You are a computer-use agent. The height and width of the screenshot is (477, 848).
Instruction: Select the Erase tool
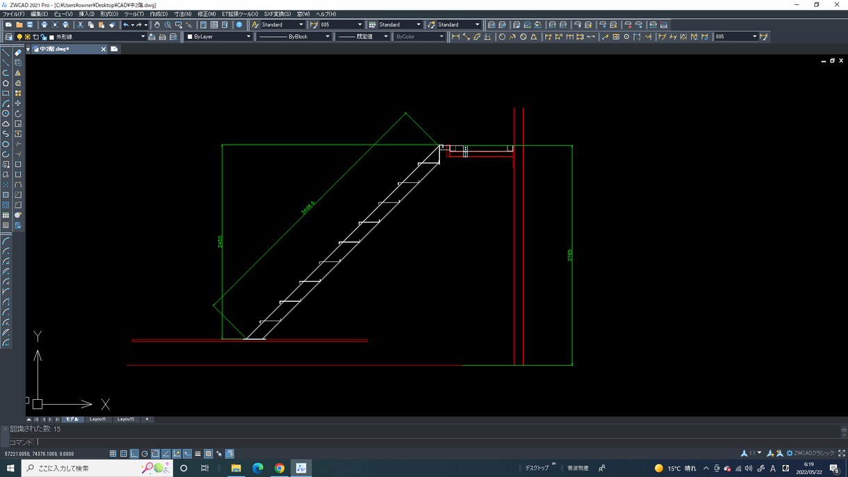pos(18,52)
